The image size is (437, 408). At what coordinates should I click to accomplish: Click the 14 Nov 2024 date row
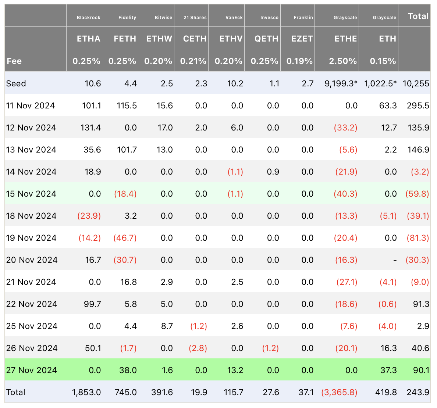click(x=31, y=172)
